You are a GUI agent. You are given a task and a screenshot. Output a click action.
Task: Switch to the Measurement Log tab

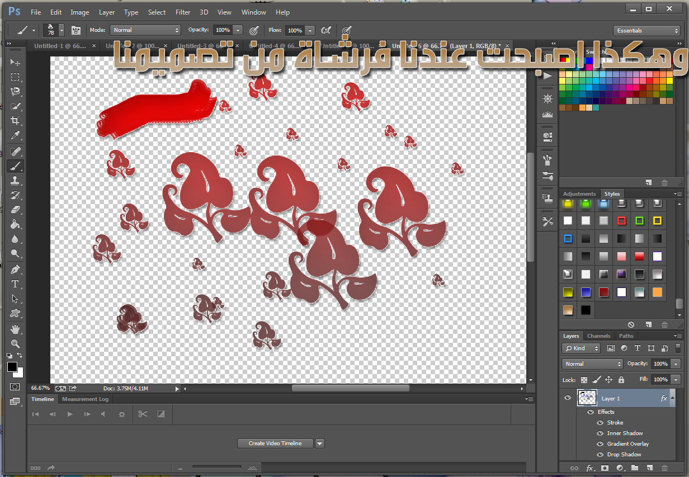(x=85, y=399)
